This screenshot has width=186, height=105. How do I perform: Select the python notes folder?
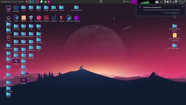pos(8,46)
